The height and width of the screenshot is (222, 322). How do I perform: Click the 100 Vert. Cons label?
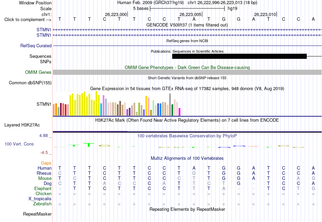19,144
